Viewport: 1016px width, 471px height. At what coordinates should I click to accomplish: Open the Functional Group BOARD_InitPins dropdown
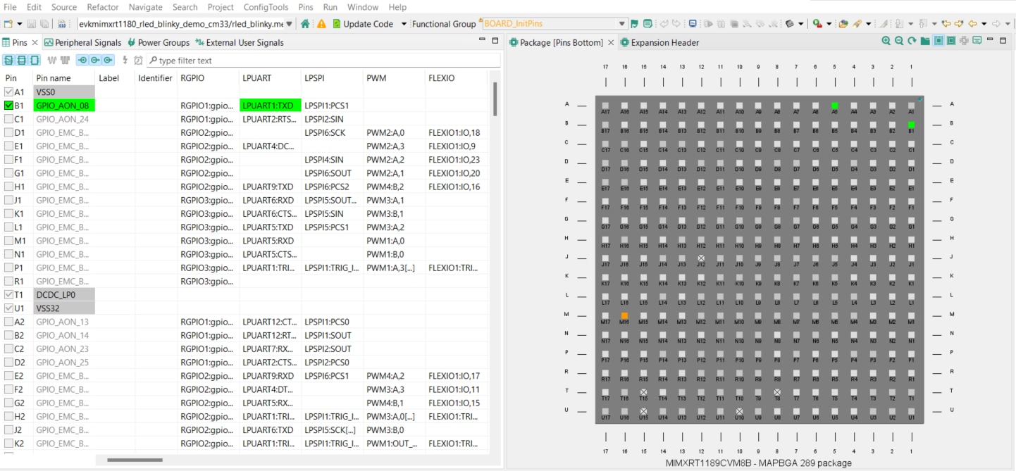coord(621,24)
